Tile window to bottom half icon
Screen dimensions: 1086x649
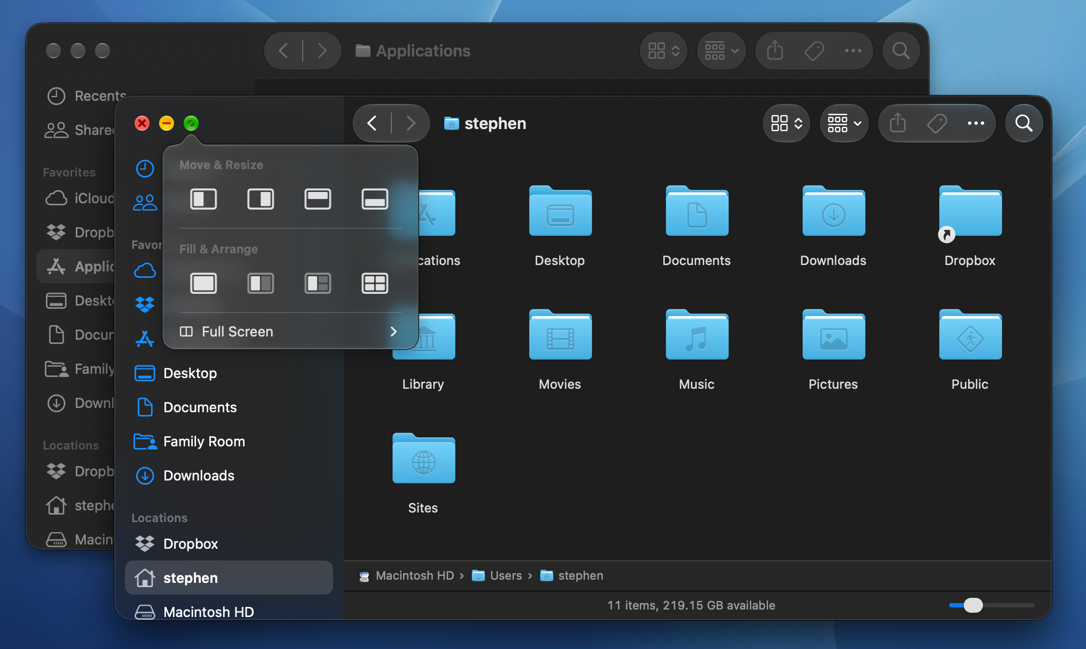375,199
